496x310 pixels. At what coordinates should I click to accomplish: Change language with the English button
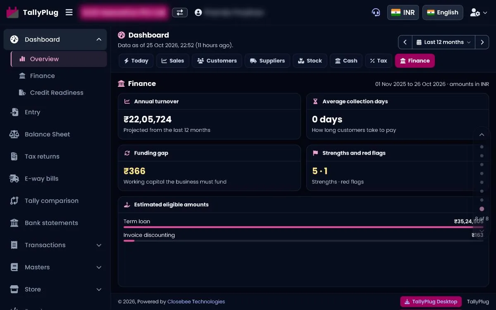(443, 12)
